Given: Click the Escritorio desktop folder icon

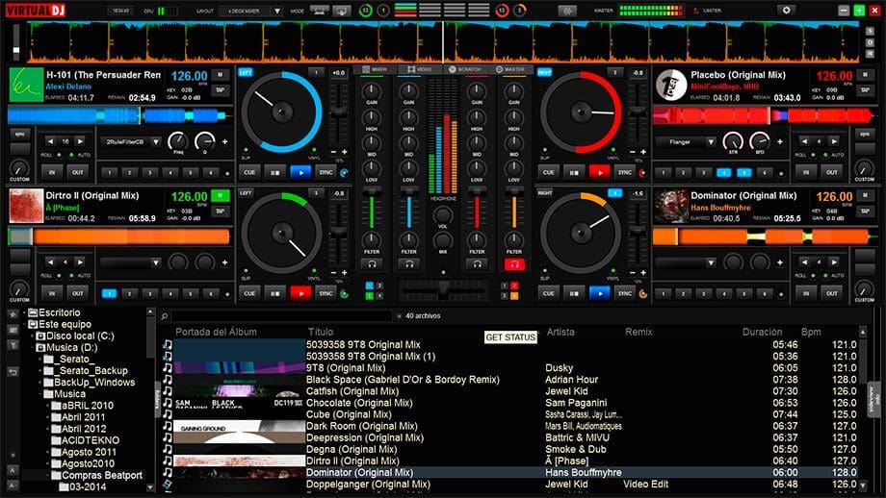Looking at the screenshot, I should click(33, 312).
